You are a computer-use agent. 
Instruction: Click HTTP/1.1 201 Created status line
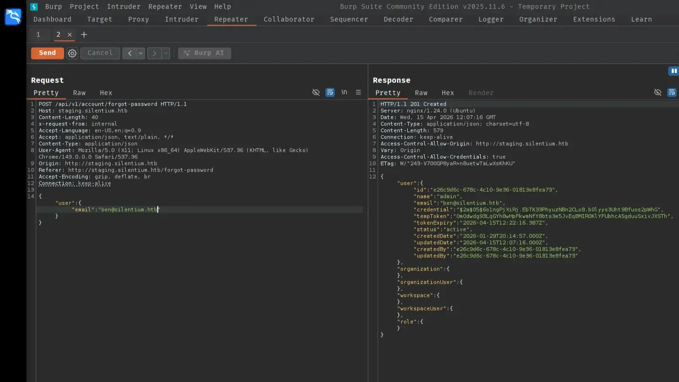(x=413, y=104)
